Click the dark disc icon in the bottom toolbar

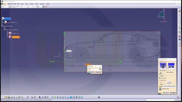[x=99, y=97]
